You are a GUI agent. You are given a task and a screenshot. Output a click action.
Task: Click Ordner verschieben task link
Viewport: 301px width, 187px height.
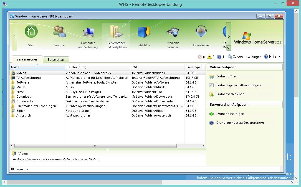pos(230,94)
